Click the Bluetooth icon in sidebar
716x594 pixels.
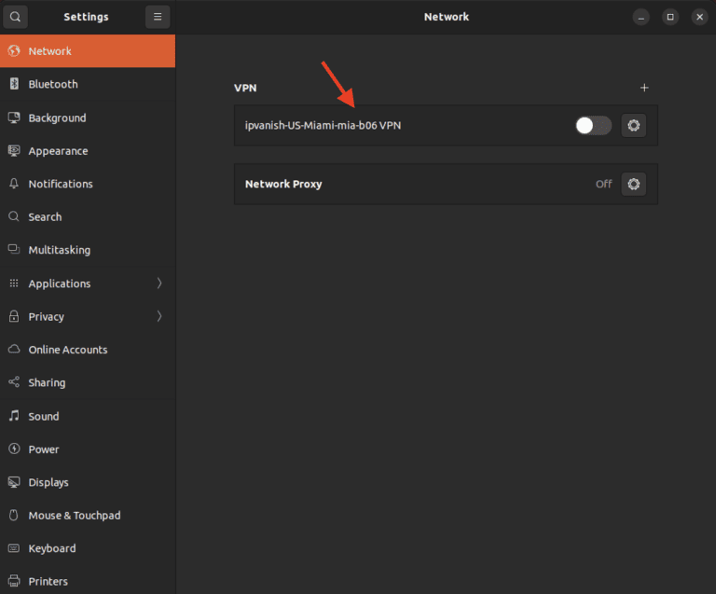click(x=14, y=84)
